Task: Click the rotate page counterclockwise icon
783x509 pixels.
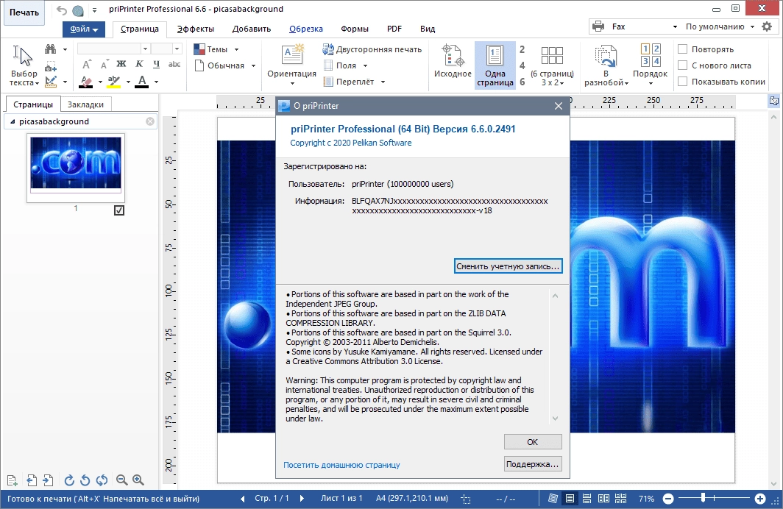Action: coord(85,480)
